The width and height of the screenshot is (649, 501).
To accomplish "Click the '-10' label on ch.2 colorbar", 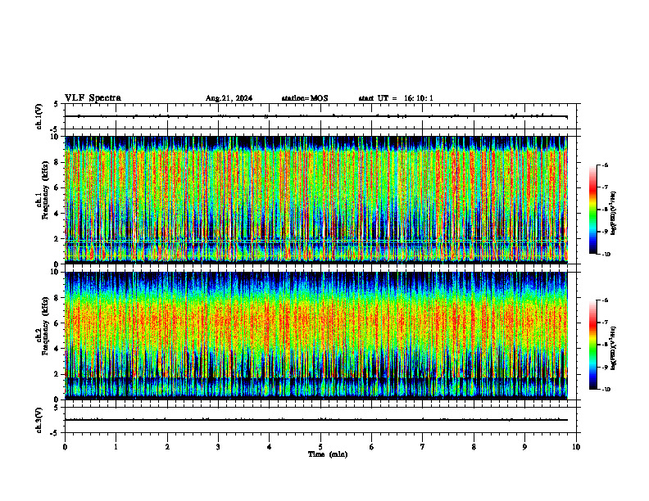I will pyautogui.click(x=606, y=390).
